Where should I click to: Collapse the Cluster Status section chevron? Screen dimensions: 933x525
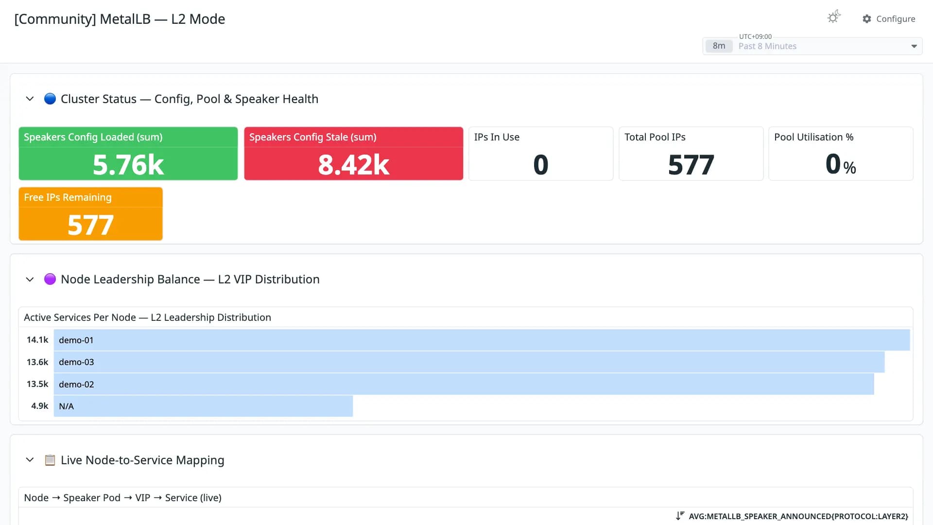click(x=30, y=99)
